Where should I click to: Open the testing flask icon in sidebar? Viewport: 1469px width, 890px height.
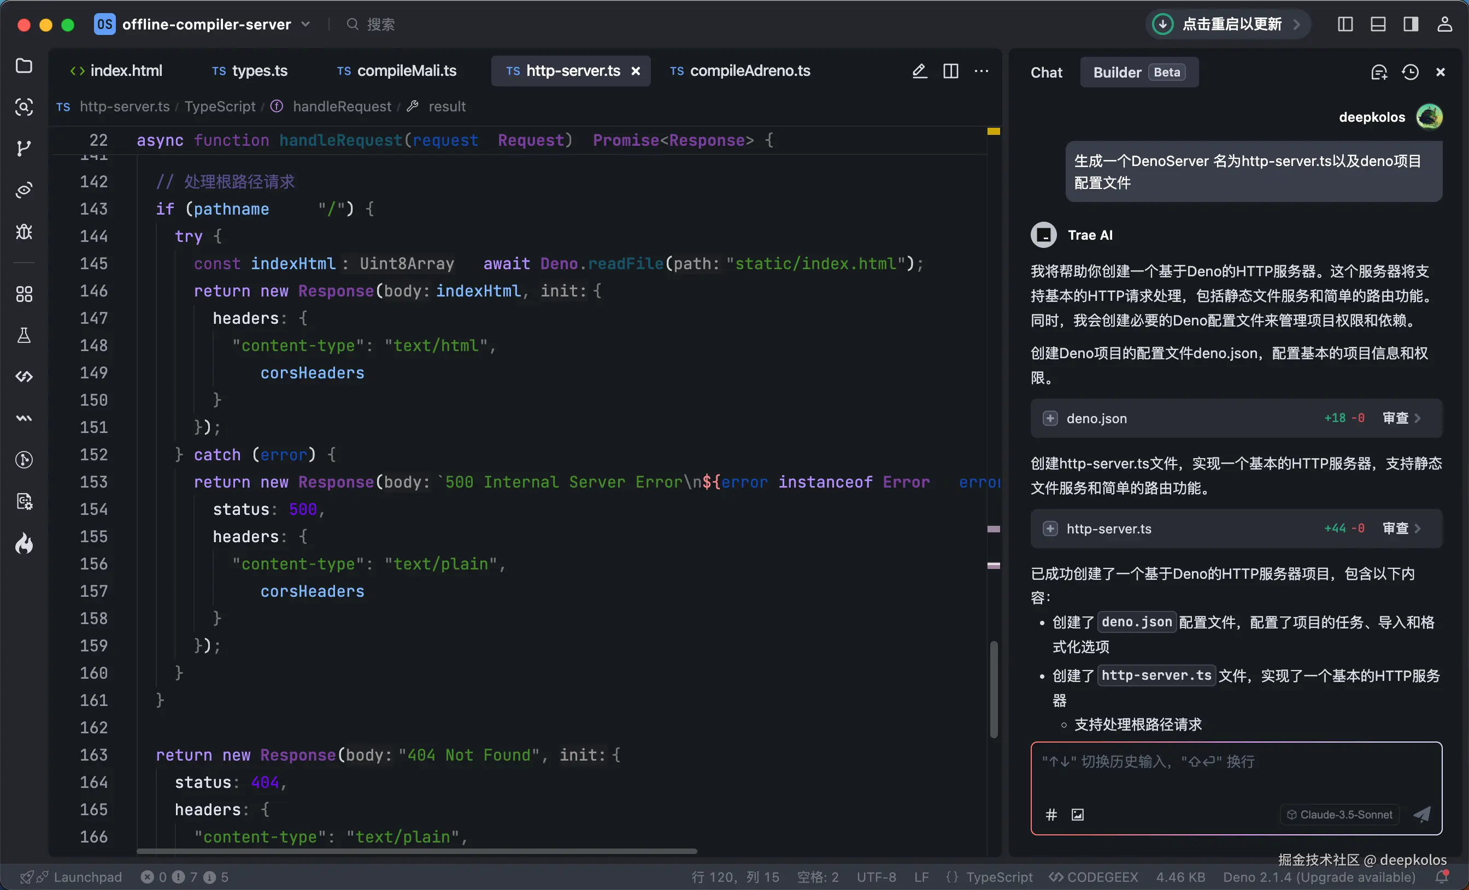pos(24,335)
